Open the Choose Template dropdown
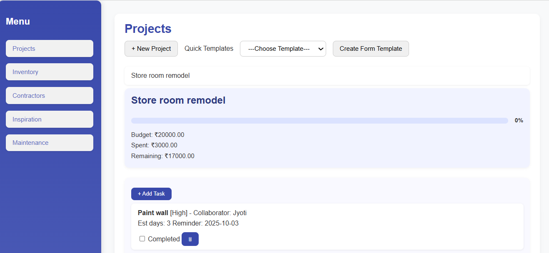549x253 pixels. coord(283,49)
